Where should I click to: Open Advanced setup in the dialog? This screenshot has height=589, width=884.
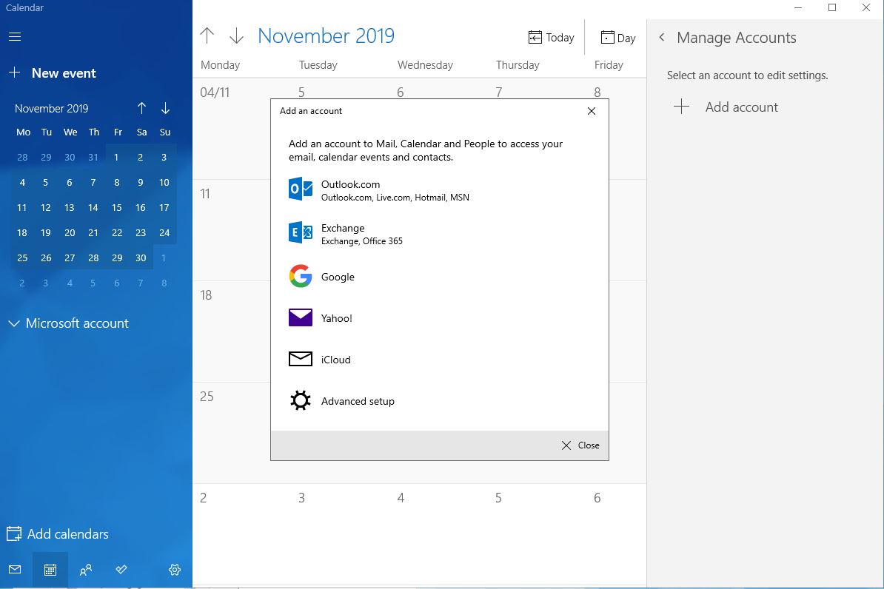click(357, 401)
